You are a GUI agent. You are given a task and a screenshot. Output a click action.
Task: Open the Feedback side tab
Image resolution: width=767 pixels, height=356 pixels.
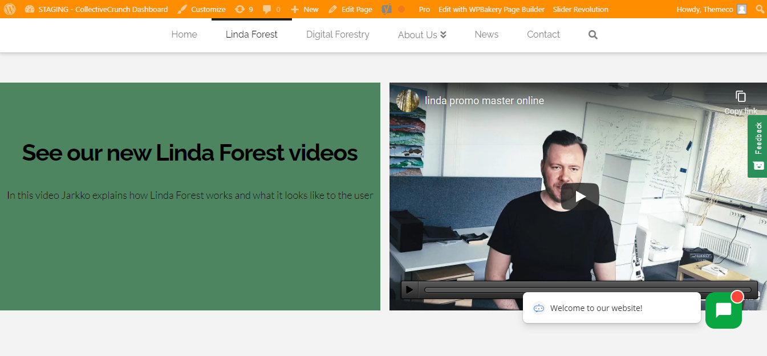click(757, 146)
